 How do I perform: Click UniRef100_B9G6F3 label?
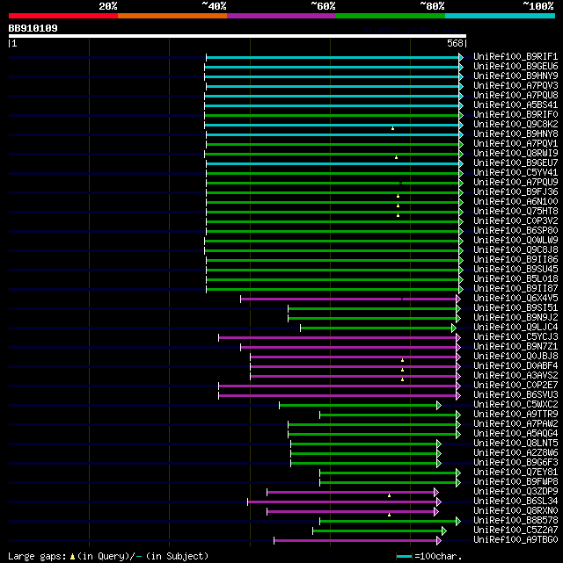(515, 463)
